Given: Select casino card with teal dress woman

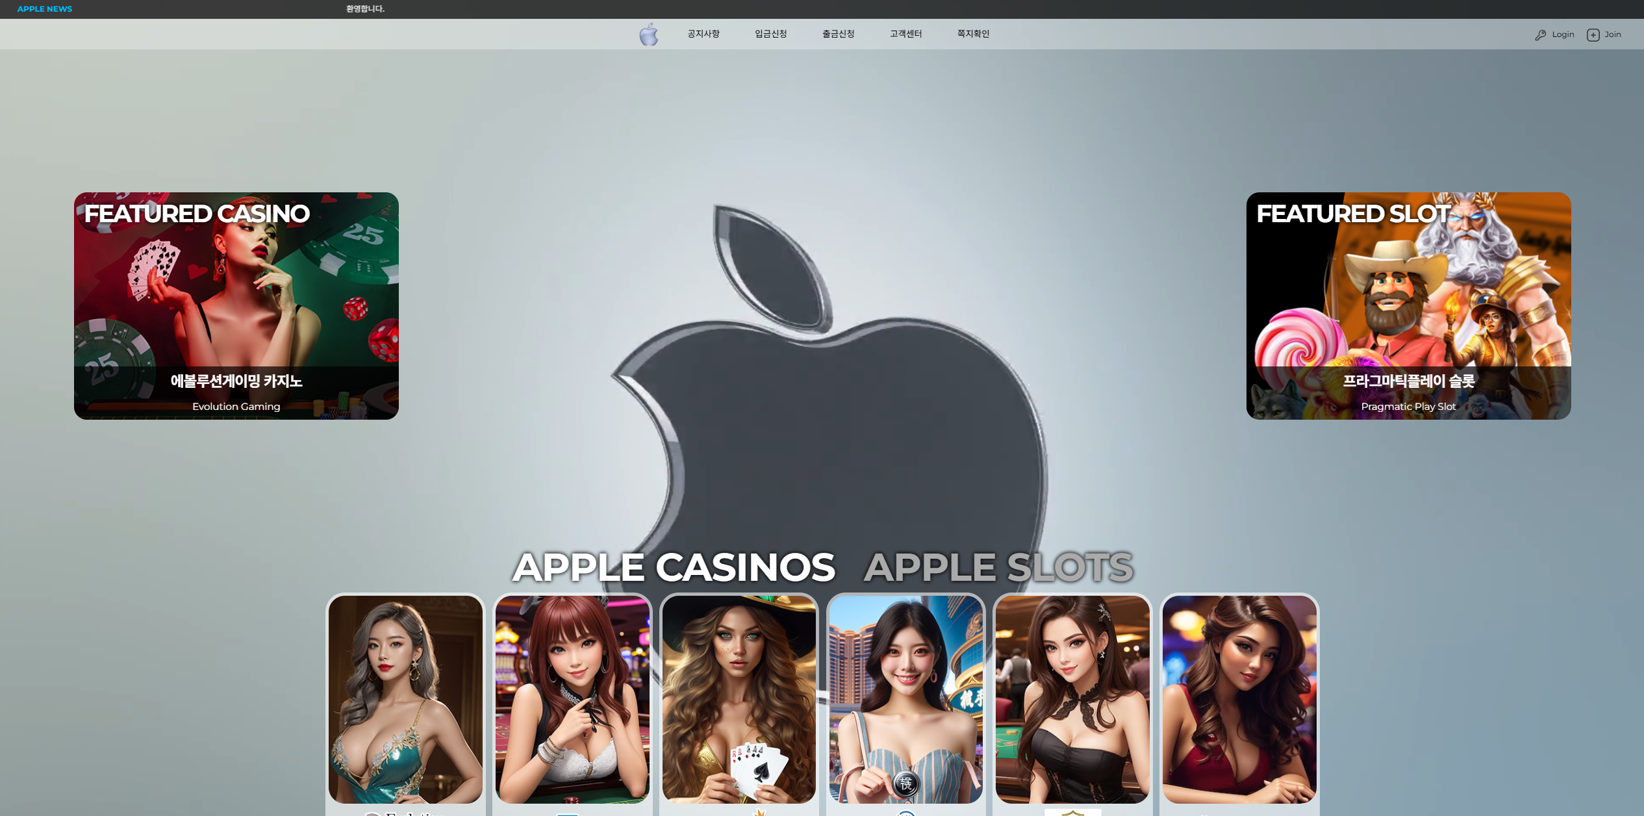Looking at the screenshot, I should point(405,699).
